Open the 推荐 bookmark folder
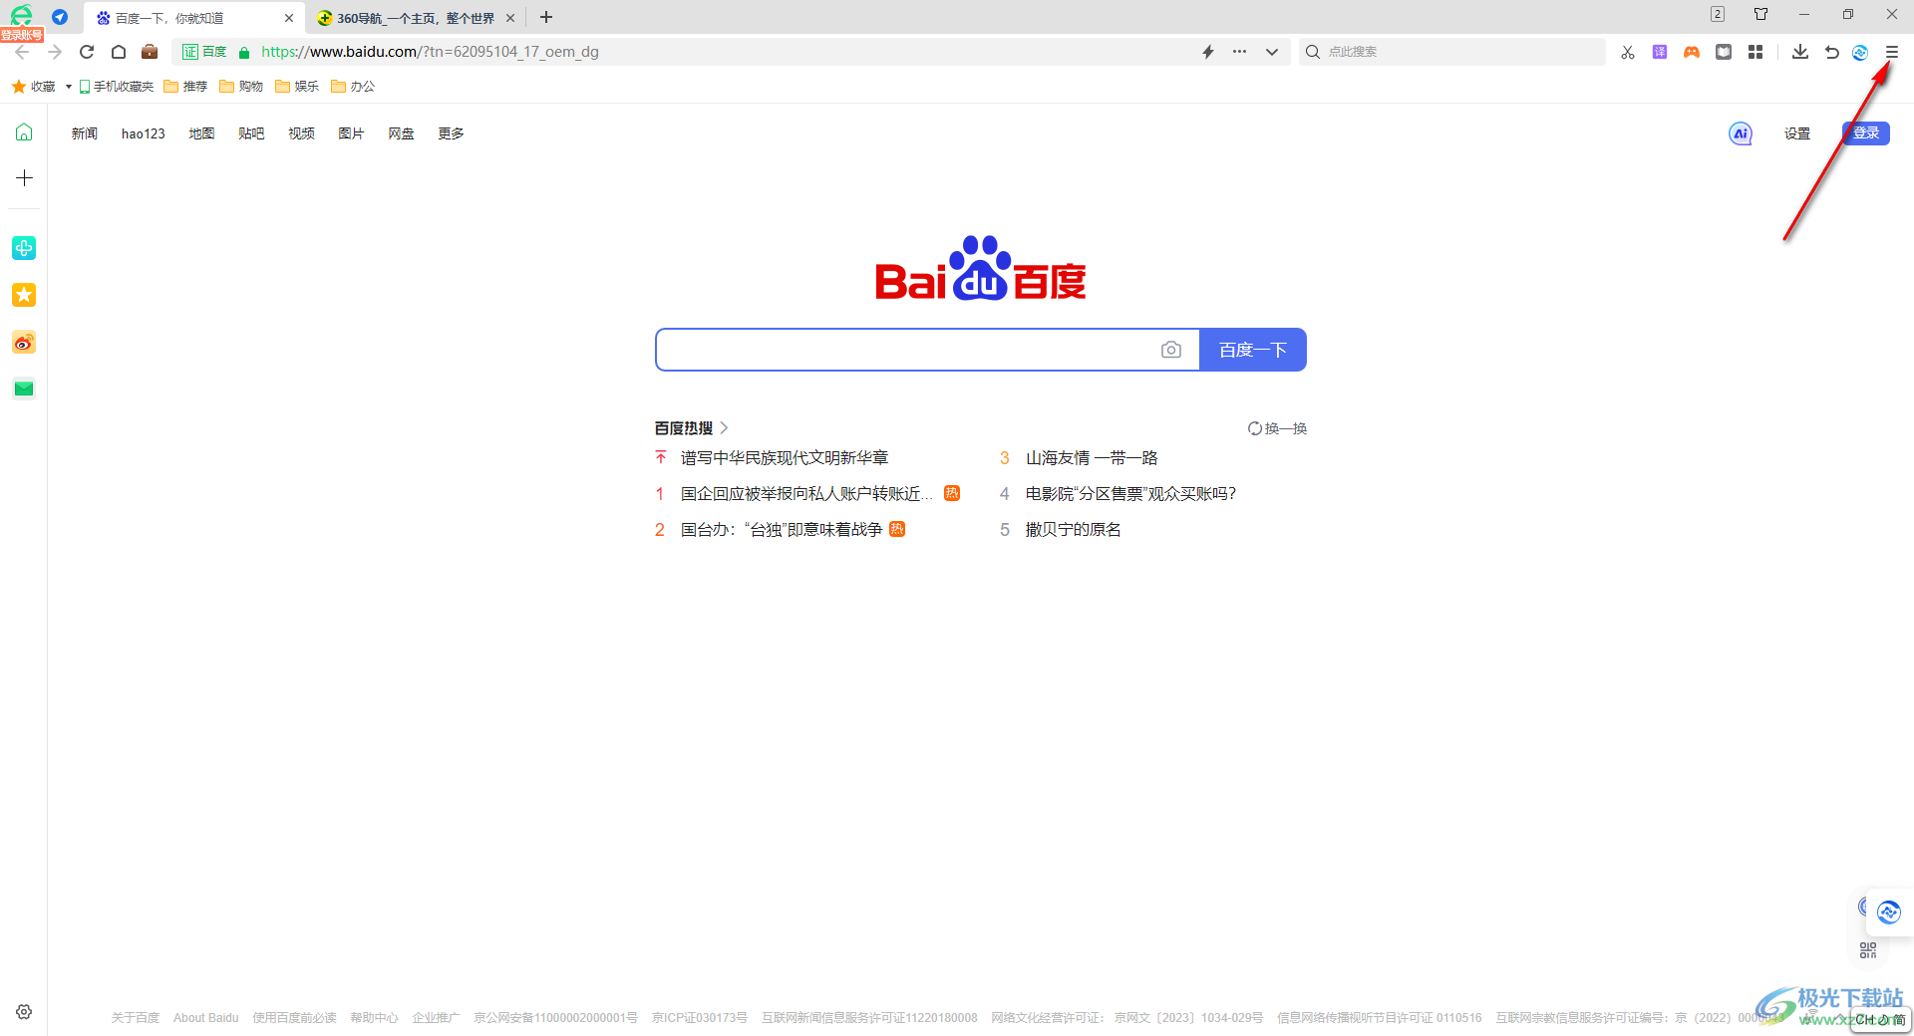 [x=185, y=87]
